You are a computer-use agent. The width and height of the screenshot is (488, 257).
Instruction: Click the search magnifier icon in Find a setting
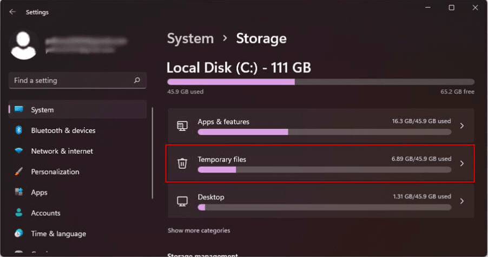coord(137,81)
